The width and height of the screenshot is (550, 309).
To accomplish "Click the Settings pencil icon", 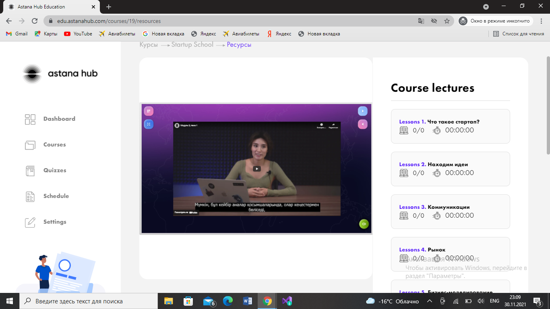I will pyautogui.click(x=30, y=222).
